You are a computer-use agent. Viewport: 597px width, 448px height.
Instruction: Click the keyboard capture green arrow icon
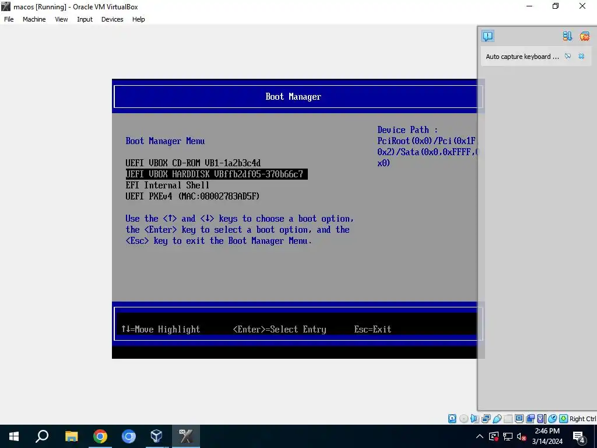pos(564,419)
